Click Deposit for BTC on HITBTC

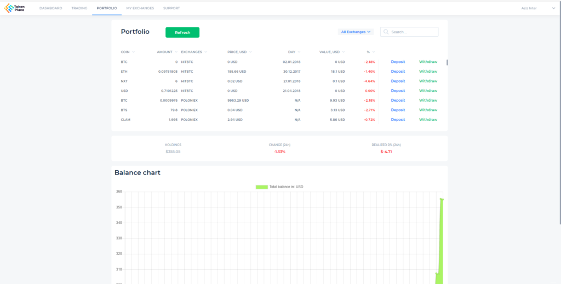pos(398,62)
